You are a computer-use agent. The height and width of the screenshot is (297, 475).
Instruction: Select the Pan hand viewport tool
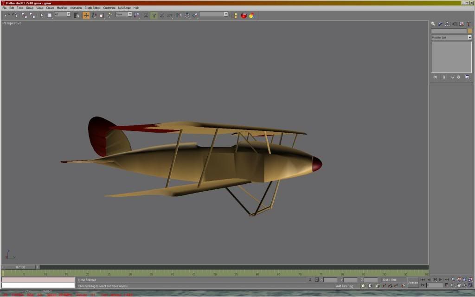[x=459, y=285]
